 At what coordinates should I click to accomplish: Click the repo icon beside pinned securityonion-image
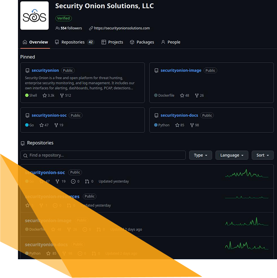(x=156, y=71)
